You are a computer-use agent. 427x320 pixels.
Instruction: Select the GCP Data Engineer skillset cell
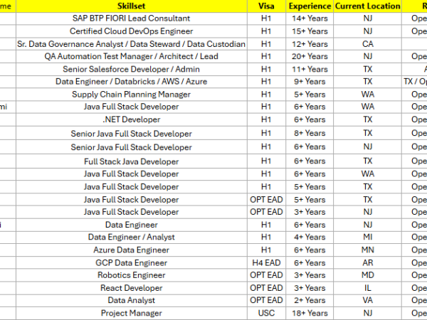[131, 263]
